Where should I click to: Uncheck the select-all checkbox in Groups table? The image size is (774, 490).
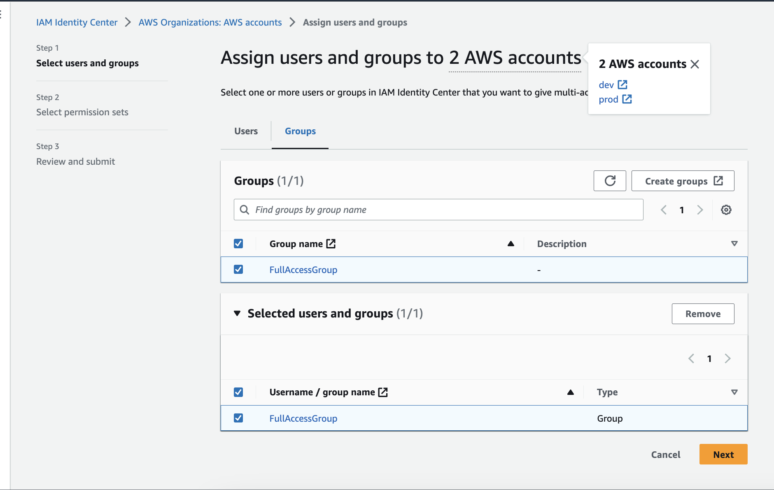click(x=238, y=243)
